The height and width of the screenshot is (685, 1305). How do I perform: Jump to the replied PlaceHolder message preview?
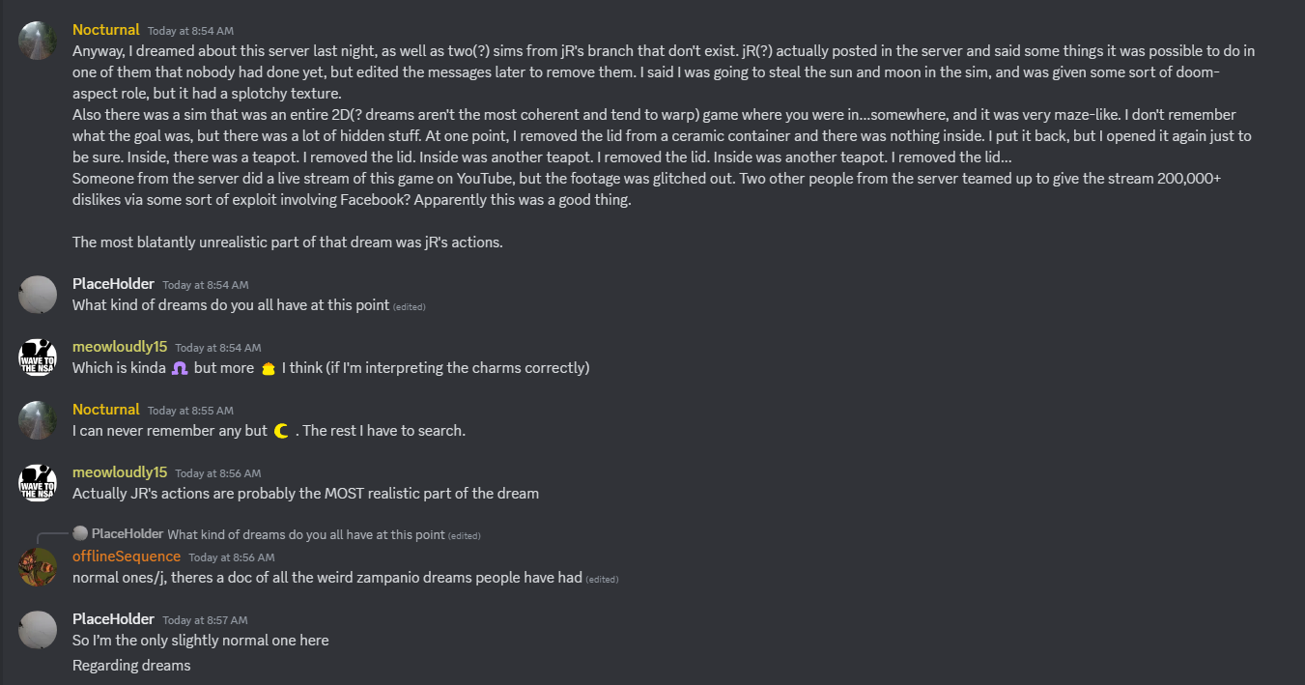[306, 534]
